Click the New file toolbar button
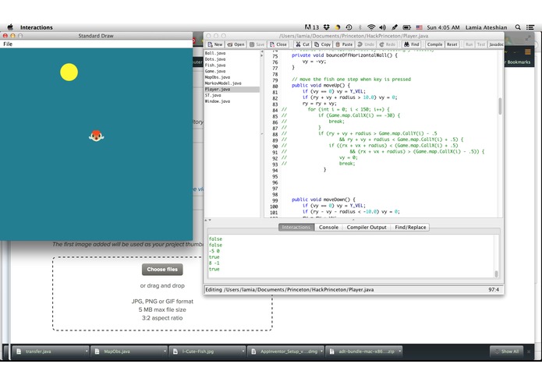 (x=214, y=44)
